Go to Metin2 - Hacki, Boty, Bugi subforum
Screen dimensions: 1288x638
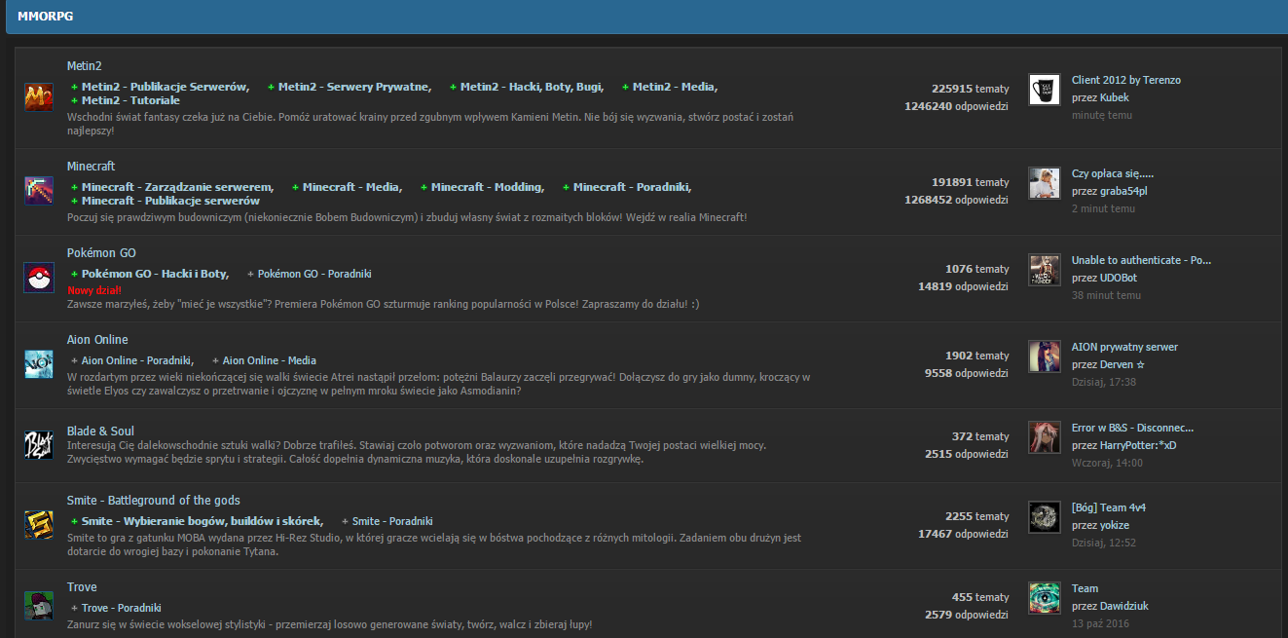pos(532,87)
